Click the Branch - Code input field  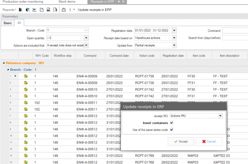[x=66, y=30]
